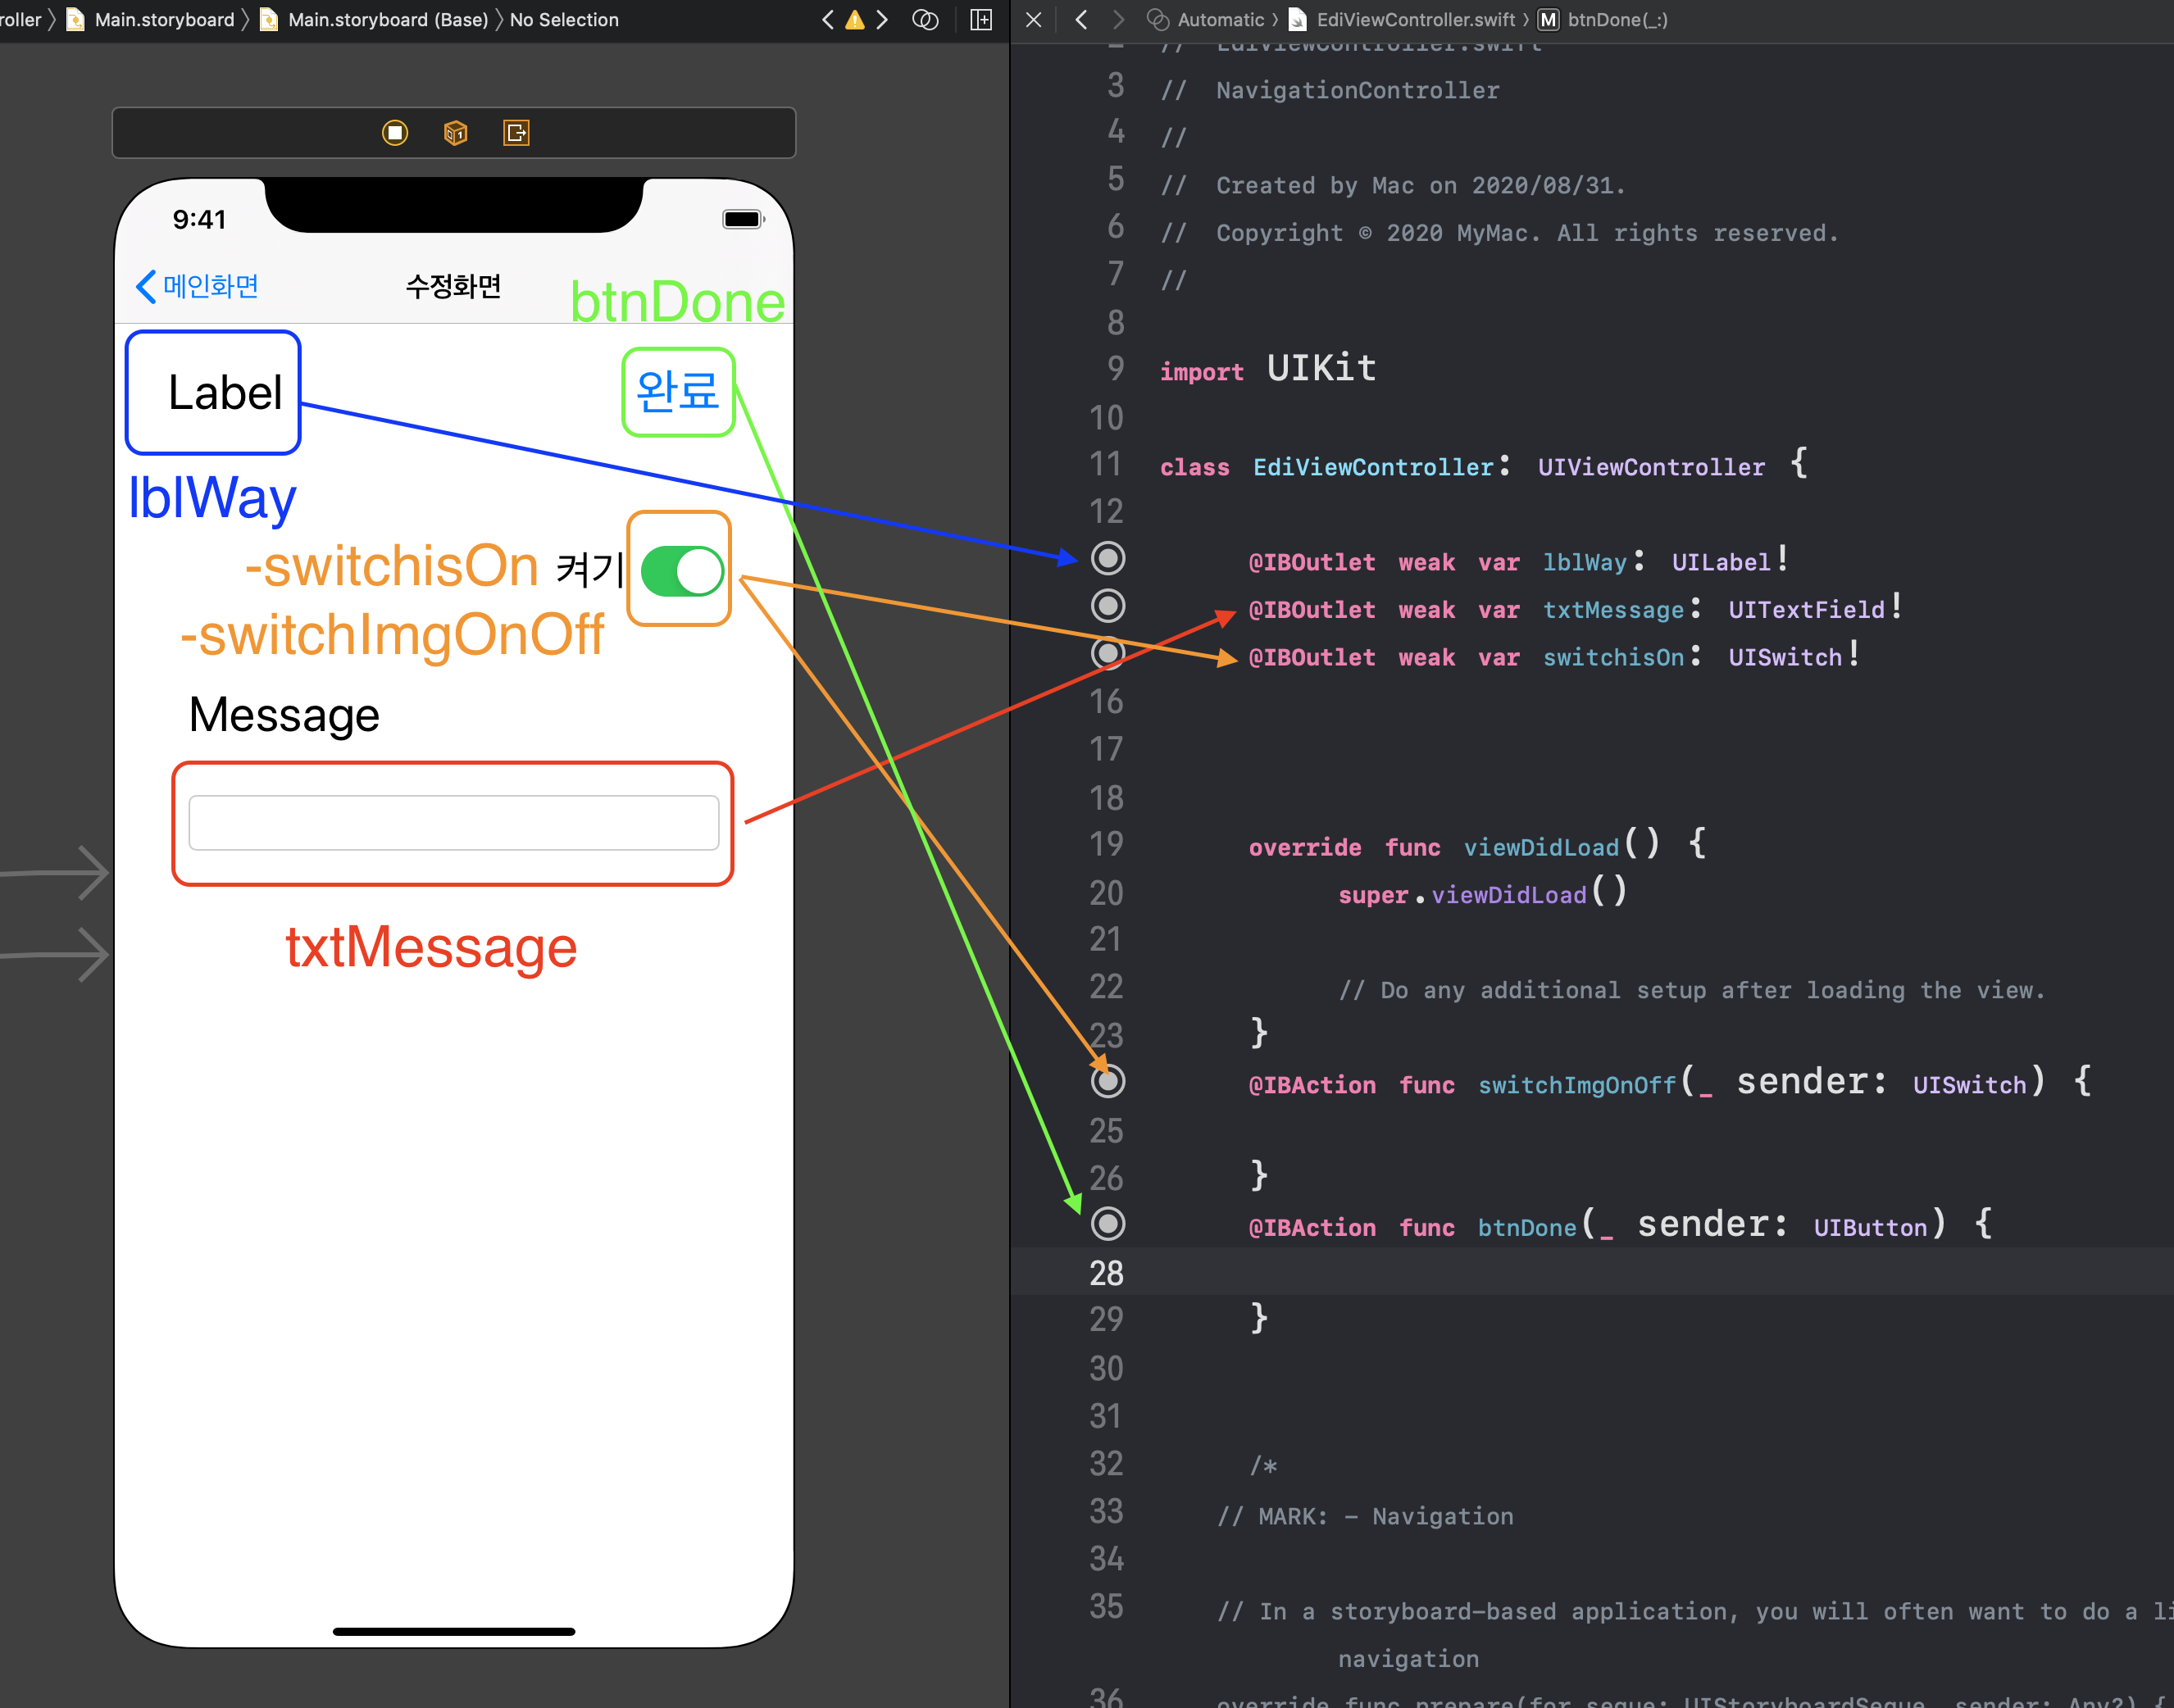Go back in code editor history
This screenshot has width=2174, height=1708.
tap(1081, 20)
